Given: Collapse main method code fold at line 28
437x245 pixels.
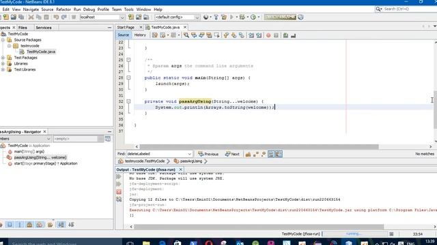Looking at the screenshot, I should coord(128,78).
